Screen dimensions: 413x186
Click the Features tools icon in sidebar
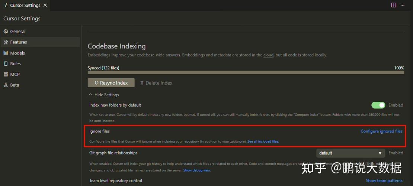pyautogui.click(x=6, y=42)
